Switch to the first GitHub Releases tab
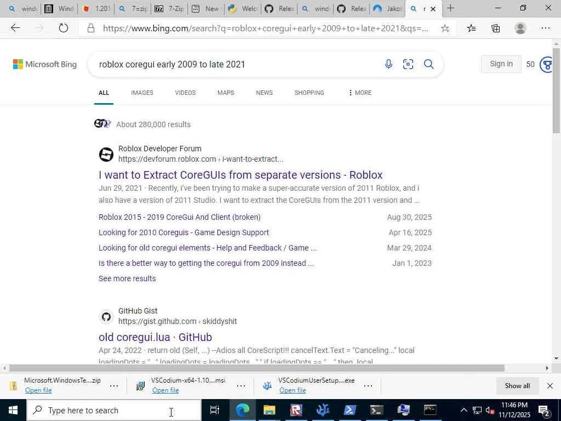Viewport: 561px width, 421px height. [x=280, y=9]
